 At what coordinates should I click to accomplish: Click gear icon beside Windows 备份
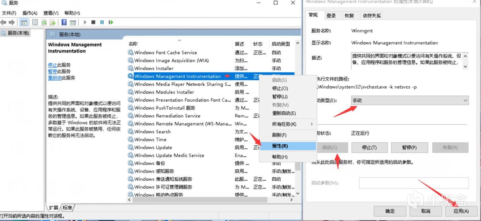[x=131, y=163]
